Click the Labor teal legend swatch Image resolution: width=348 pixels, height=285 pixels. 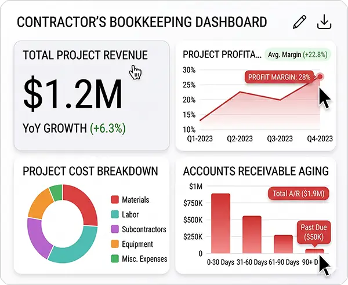(x=115, y=214)
